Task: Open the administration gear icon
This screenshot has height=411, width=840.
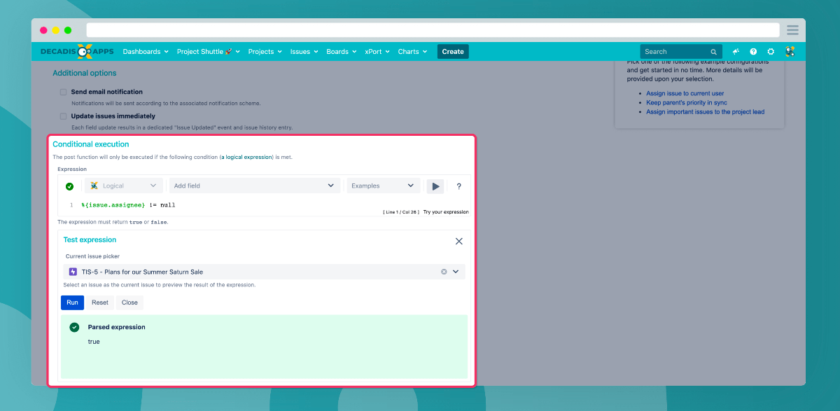Action: click(771, 52)
